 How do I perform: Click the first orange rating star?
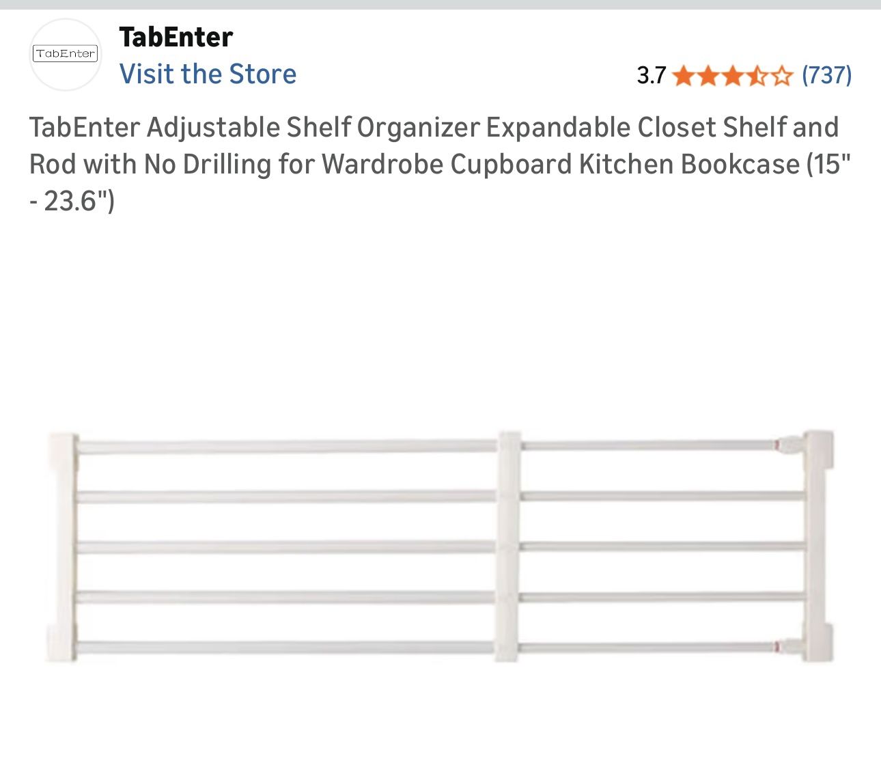point(683,75)
